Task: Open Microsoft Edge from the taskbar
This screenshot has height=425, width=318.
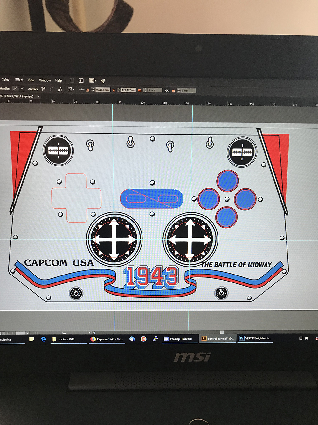Action: click(44, 339)
